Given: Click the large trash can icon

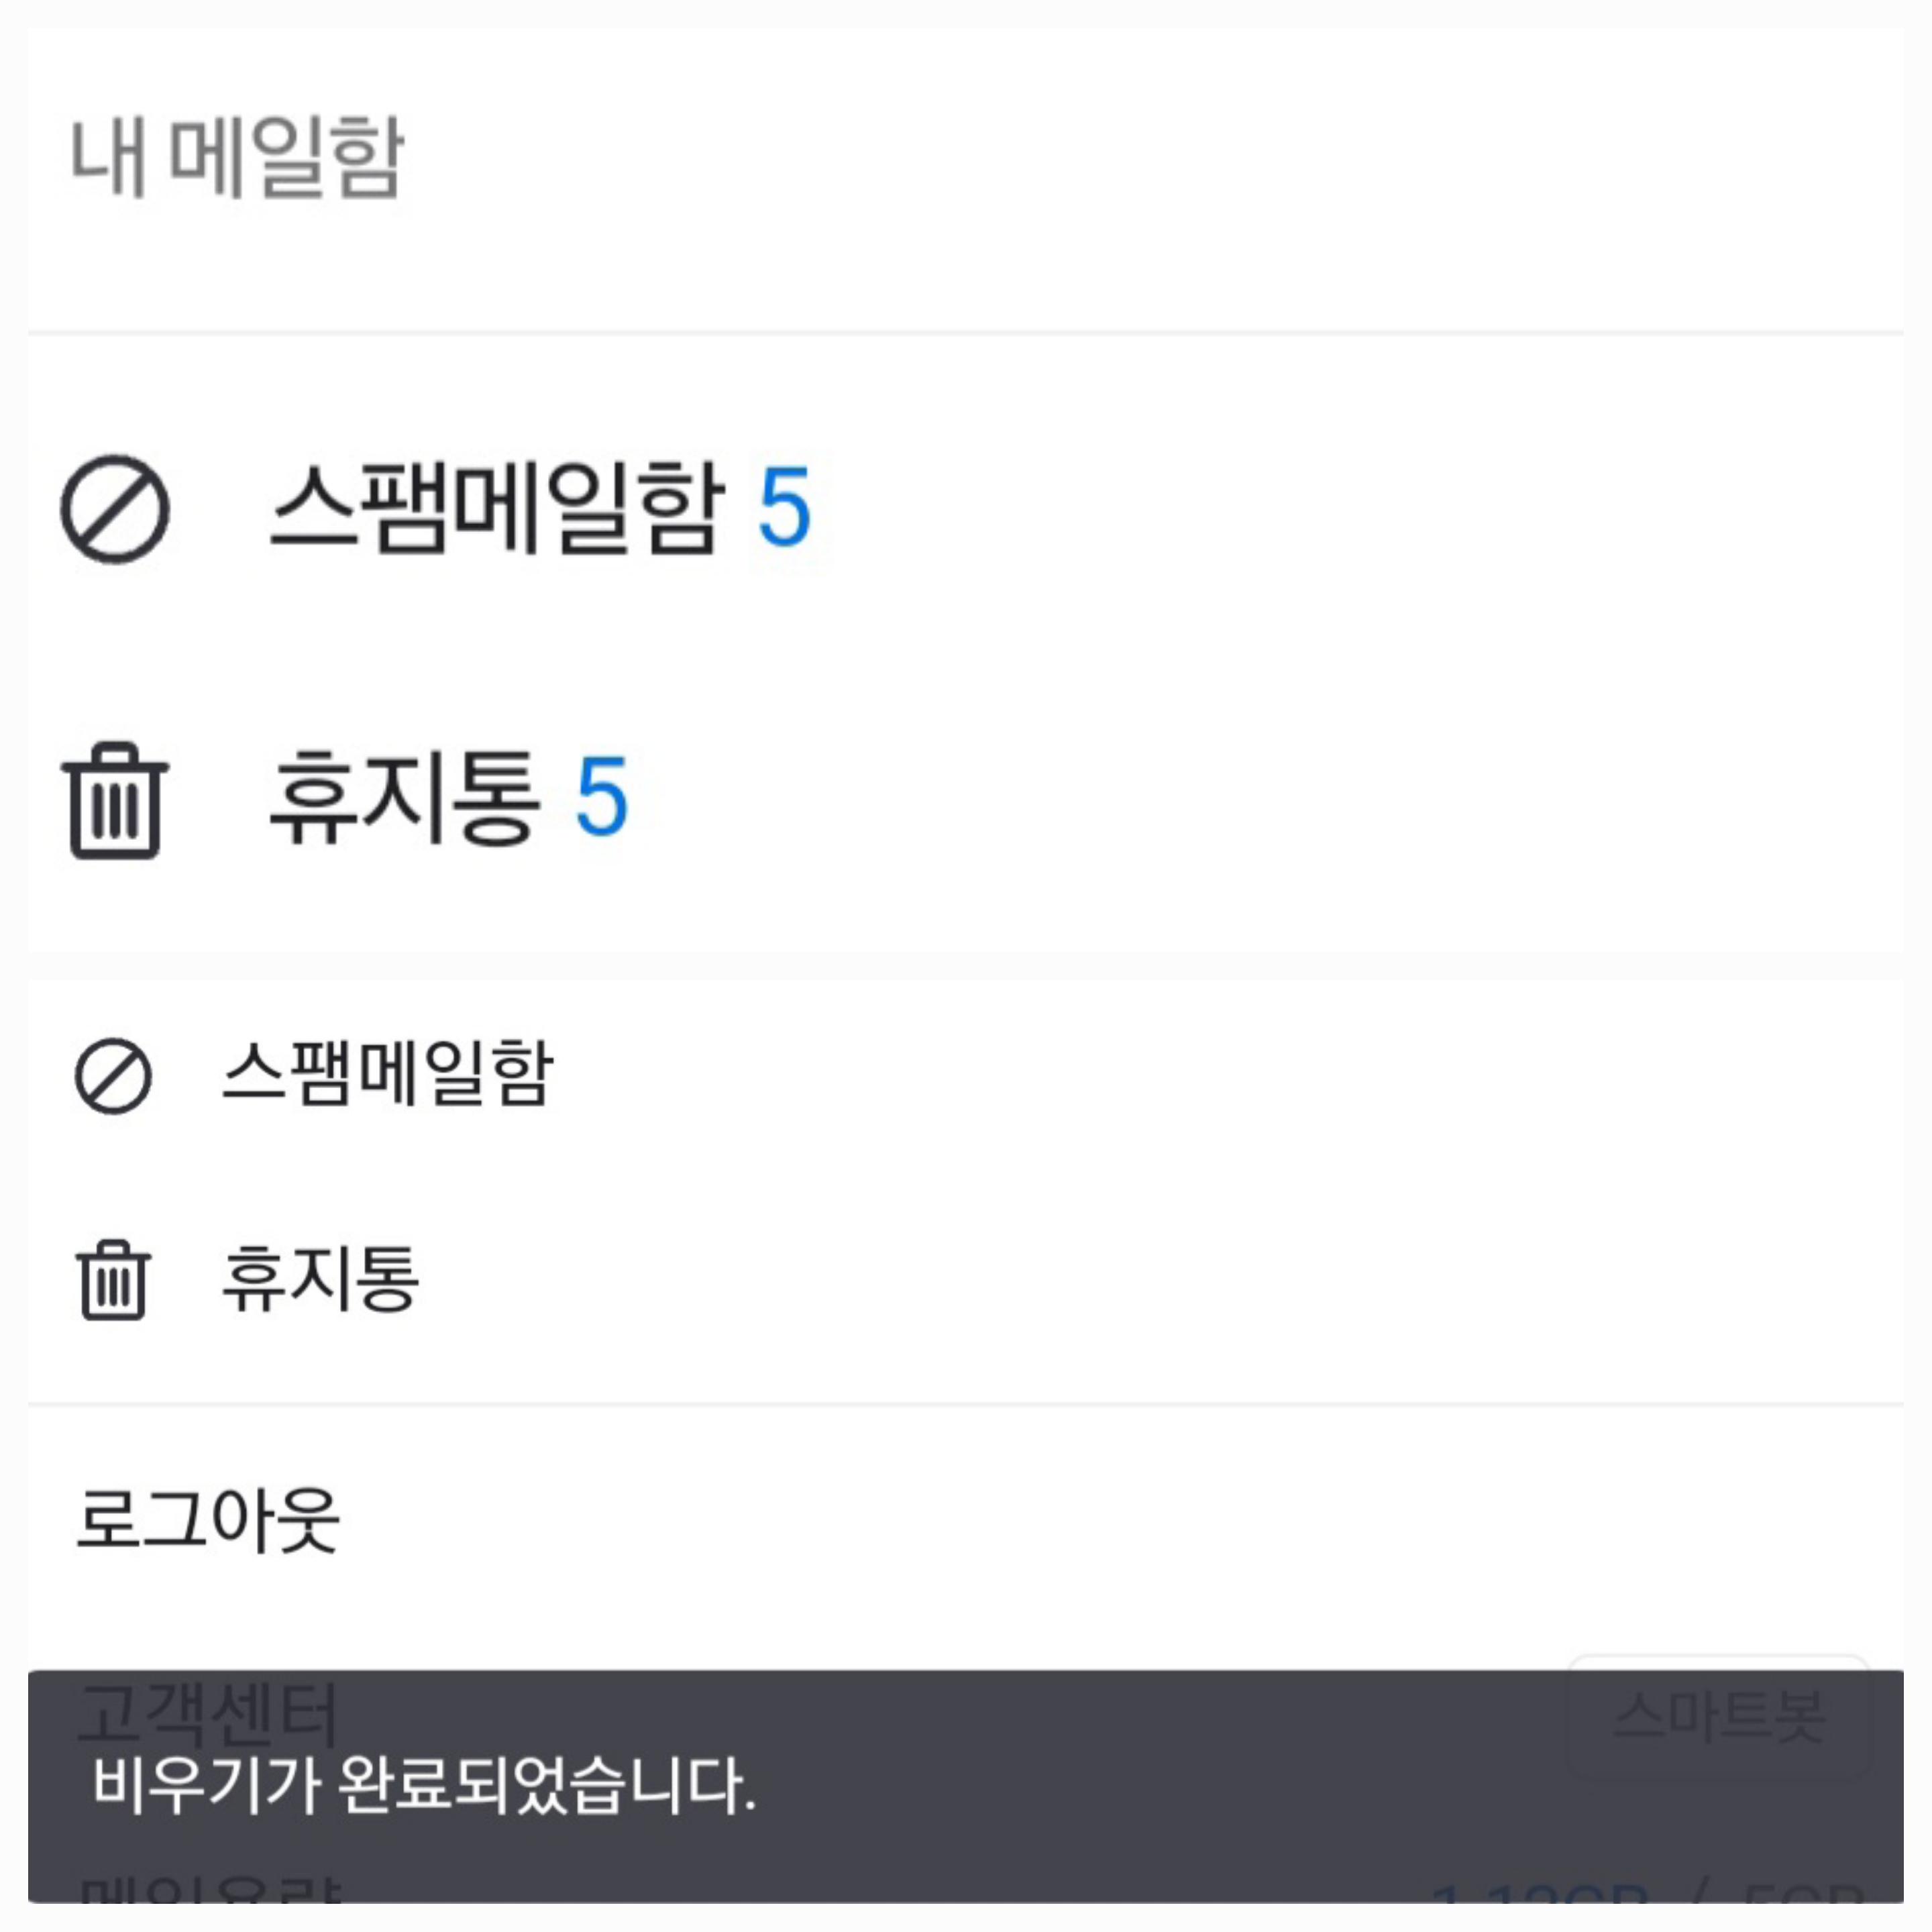Looking at the screenshot, I should click(115, 800).
